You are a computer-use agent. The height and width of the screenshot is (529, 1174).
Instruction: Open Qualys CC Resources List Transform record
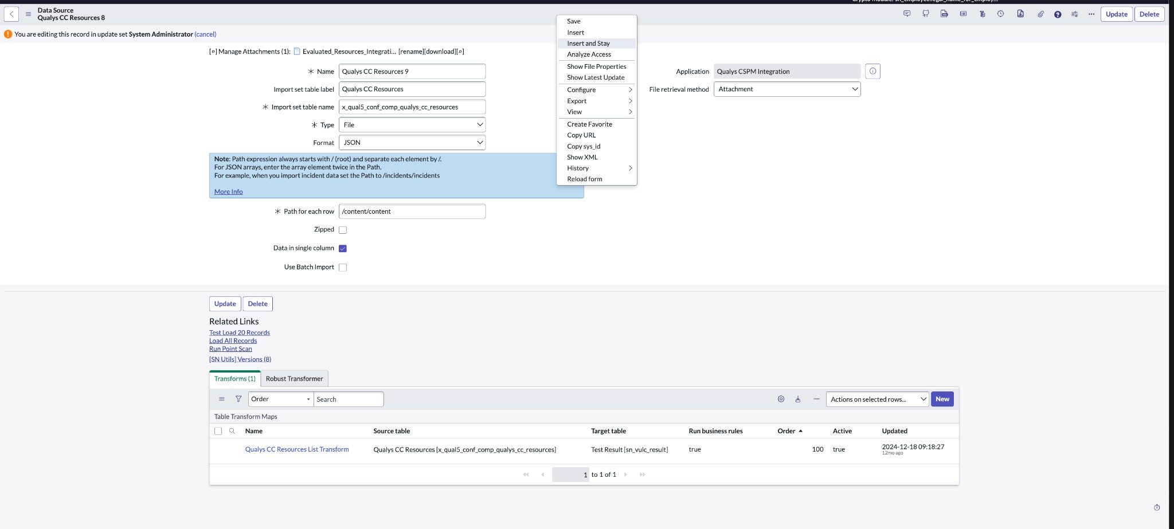point(297,449)
